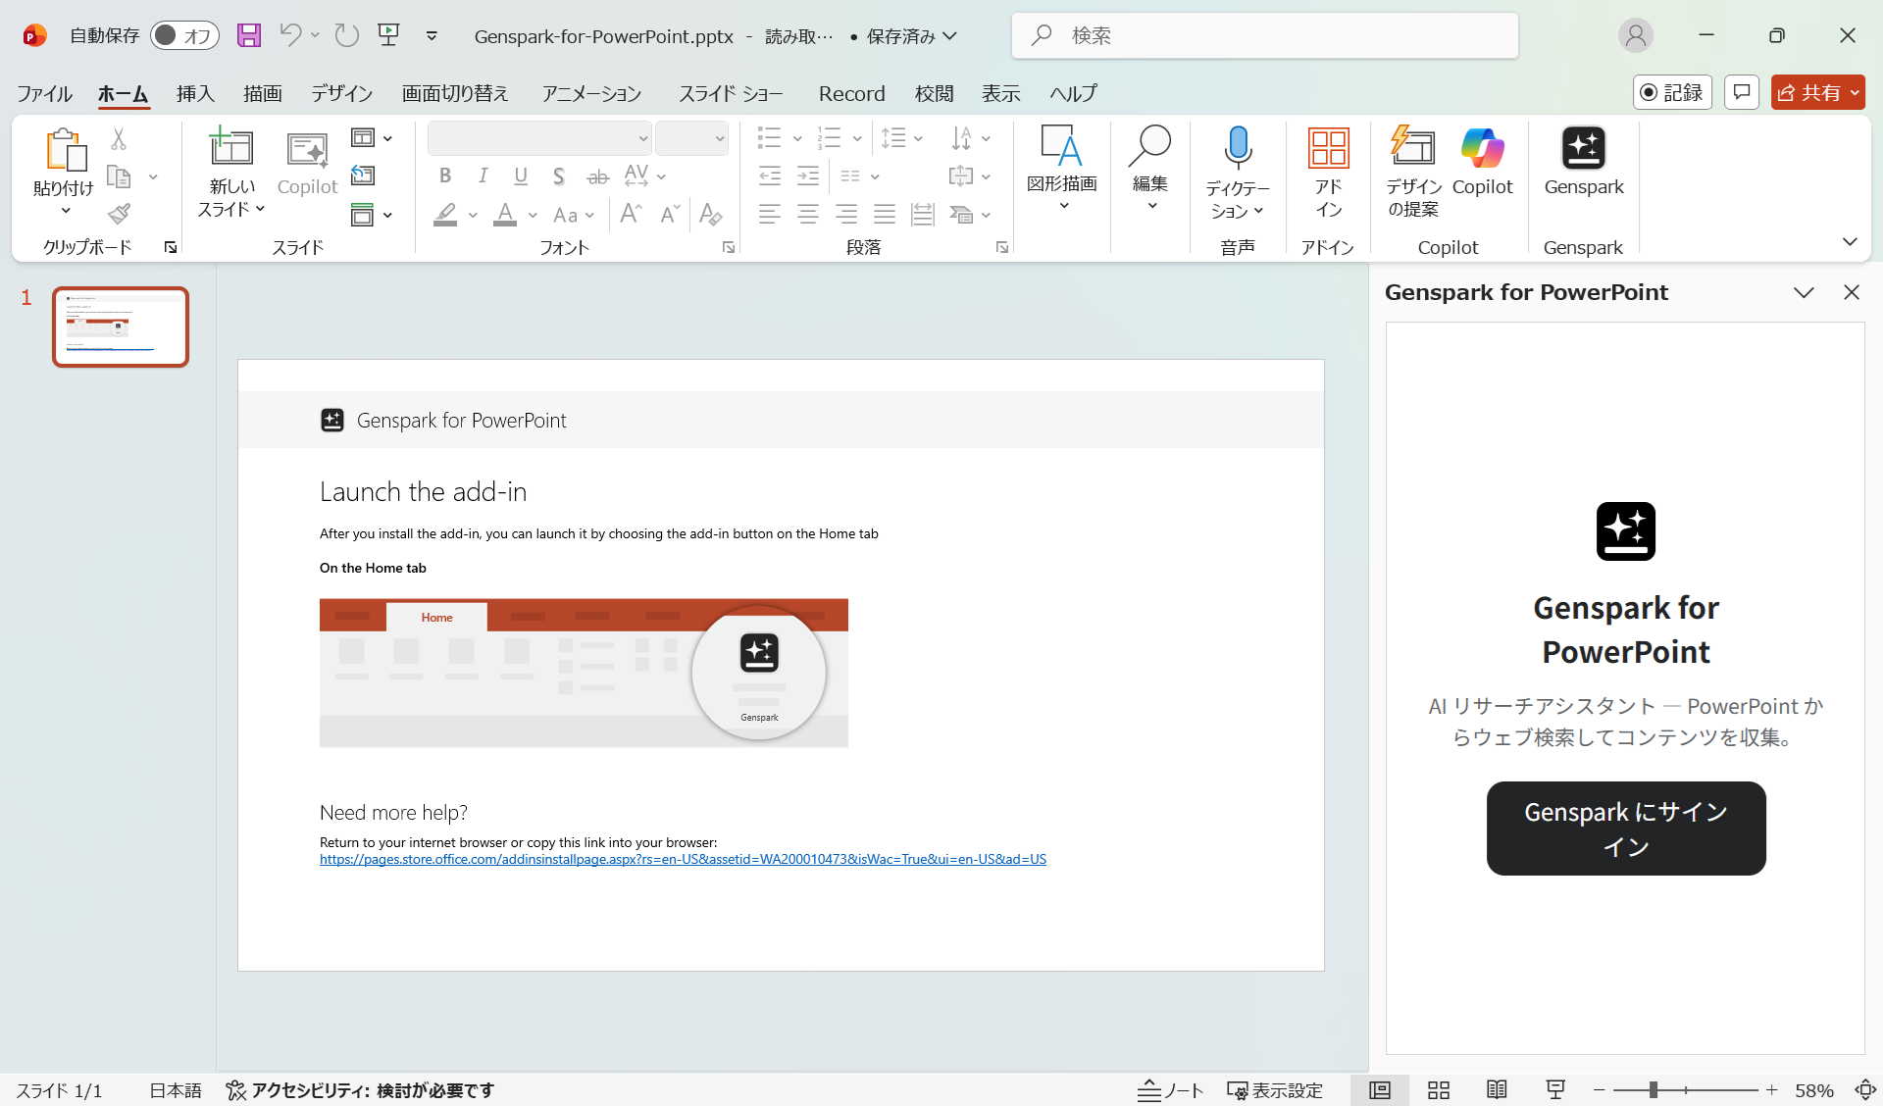The height and width of the screenshot is (1106, 1883).
Task: Open the pages.store.office.com link on the slide
Action: [x=683, y=859]
